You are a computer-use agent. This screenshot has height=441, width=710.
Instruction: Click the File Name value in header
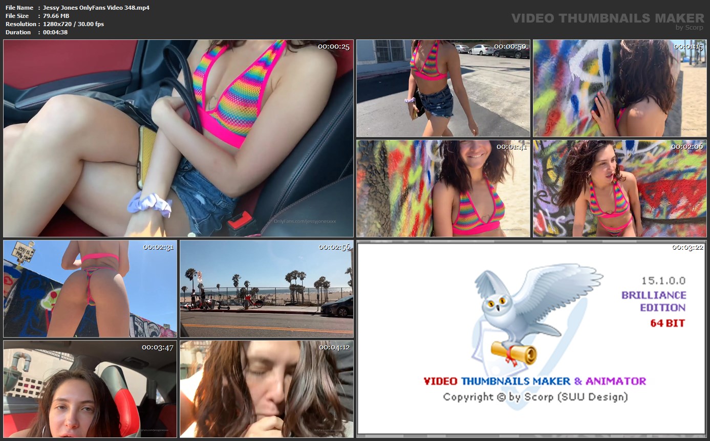click(96, 8)
